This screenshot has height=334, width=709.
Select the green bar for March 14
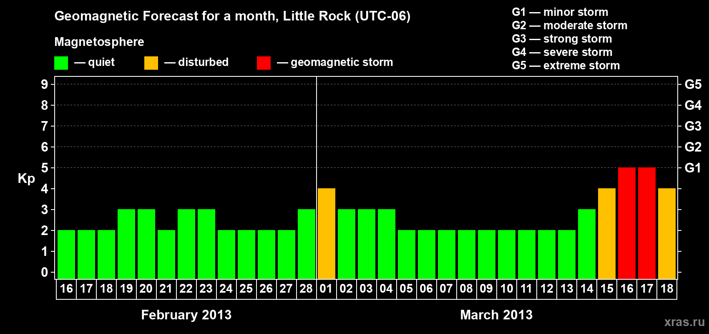click(587, 244)
